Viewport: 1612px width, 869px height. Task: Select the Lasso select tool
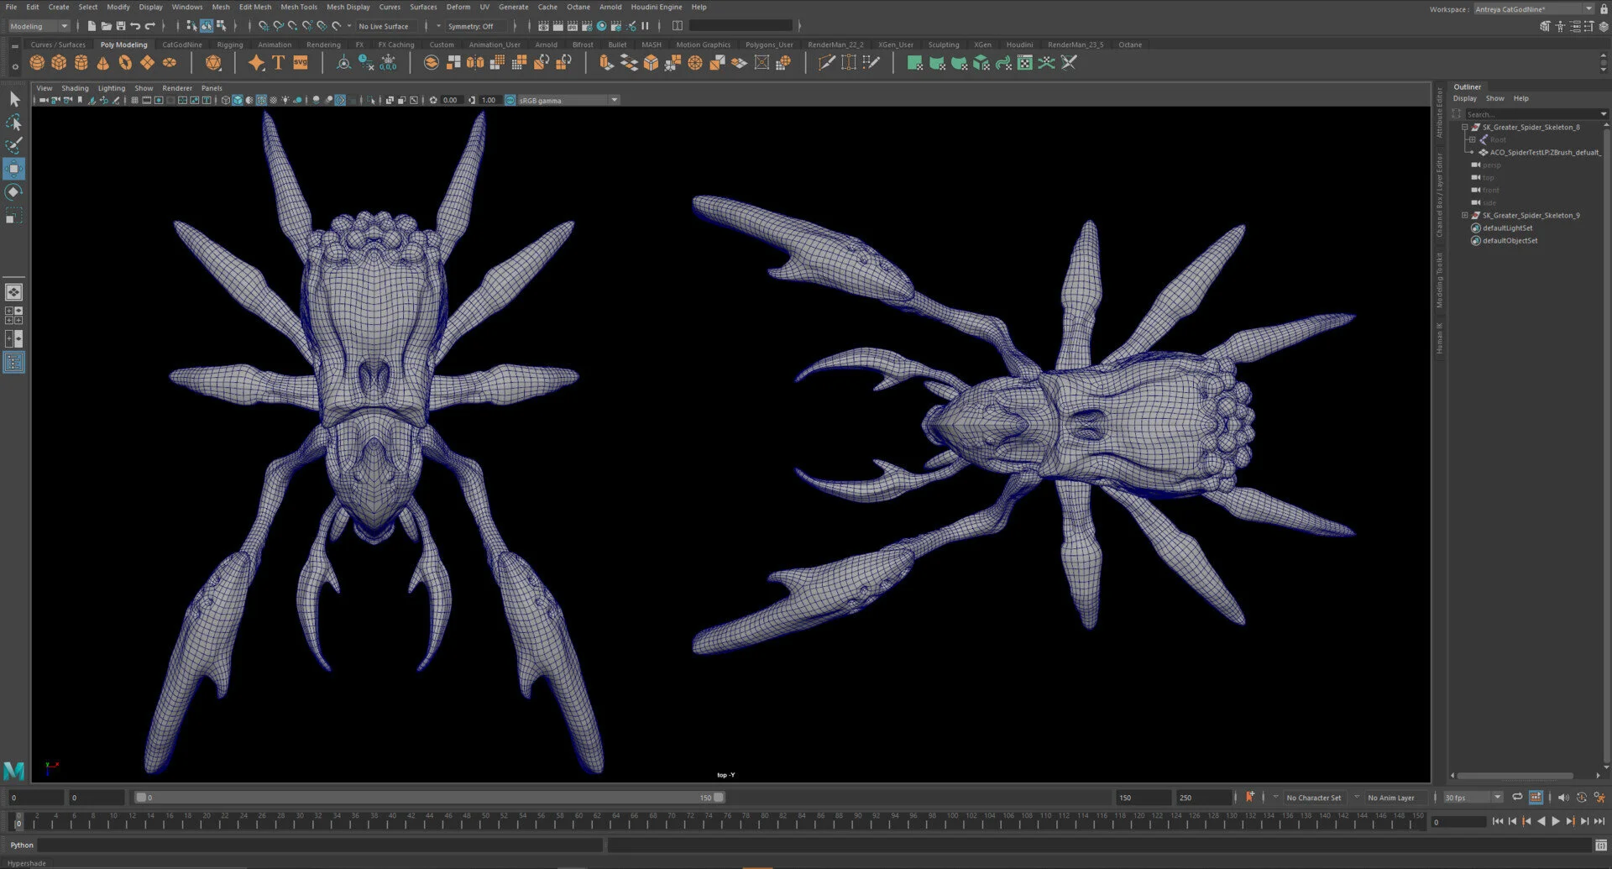pyautogui.click(x=14, y=123)
